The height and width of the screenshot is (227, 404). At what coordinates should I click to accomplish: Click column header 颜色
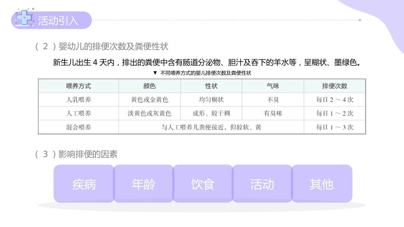click(149, 86)
